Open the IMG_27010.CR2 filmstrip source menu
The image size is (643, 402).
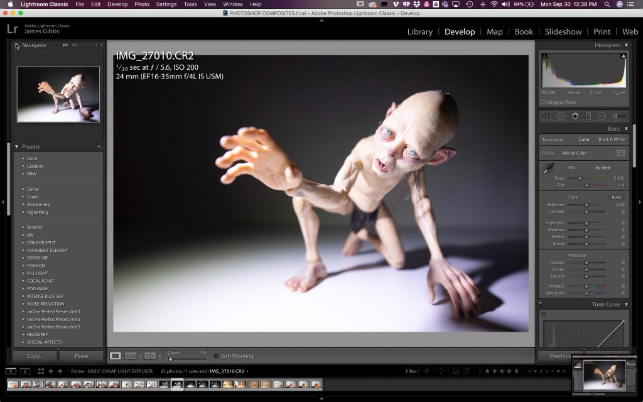point(229,371)
